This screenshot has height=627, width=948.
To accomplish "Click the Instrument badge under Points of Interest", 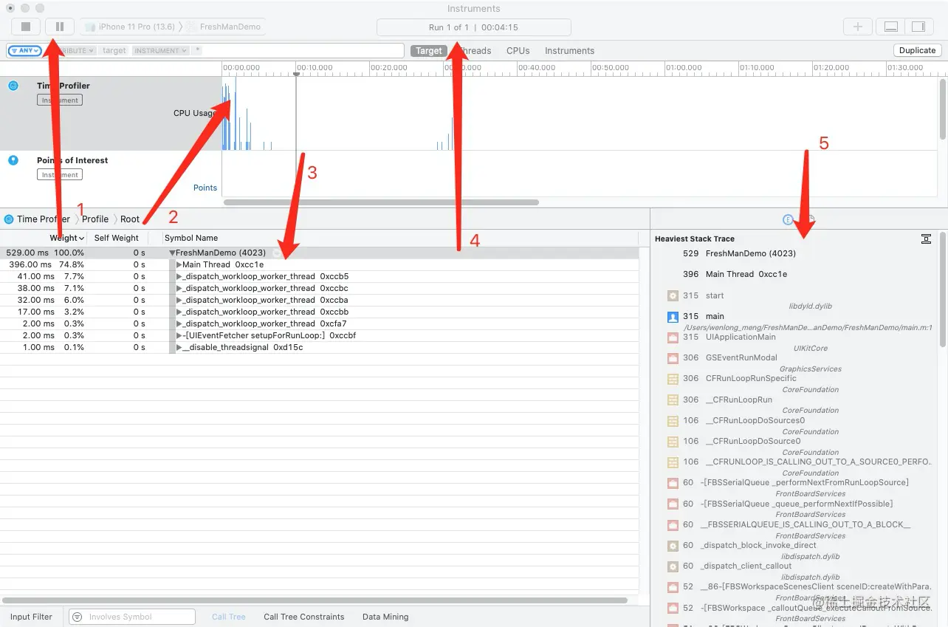I will [x=60, y=175].
